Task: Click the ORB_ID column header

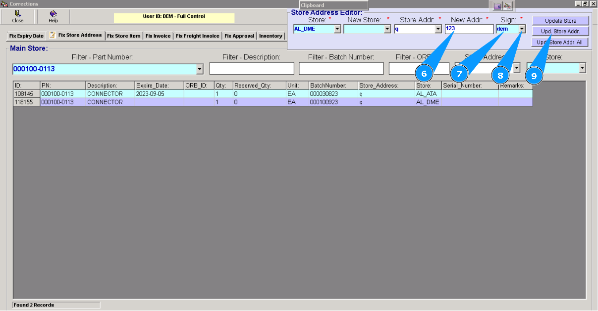Action: point(199,86)
